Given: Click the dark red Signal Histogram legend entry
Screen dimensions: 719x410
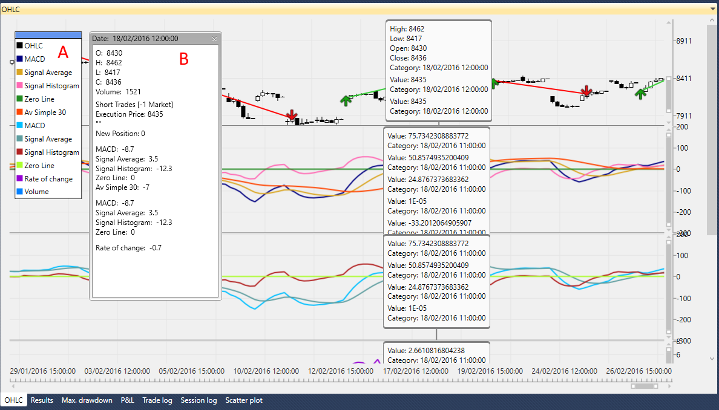Looking at the screenshot, I should point(48,152).
